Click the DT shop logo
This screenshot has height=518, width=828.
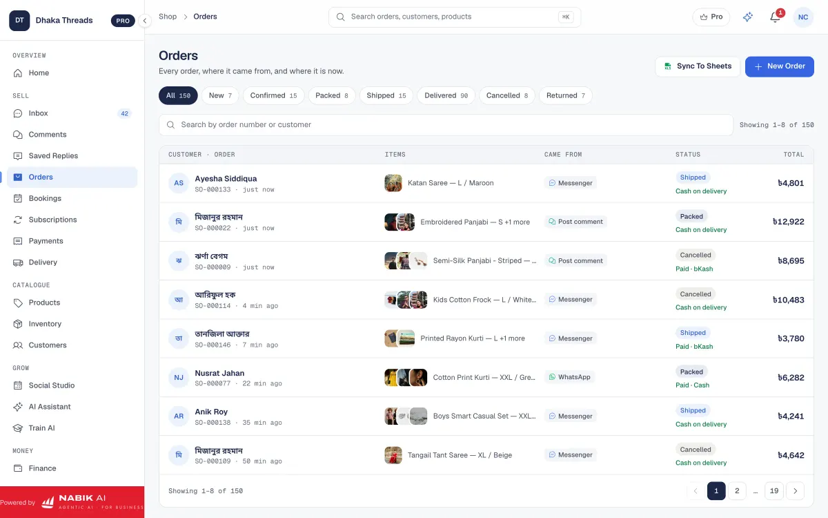pyautogui.click(x=19, y=20)
